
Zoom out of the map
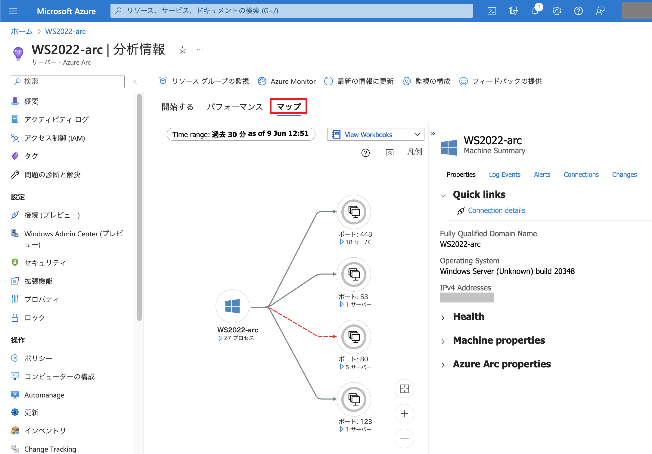[404, 439]
